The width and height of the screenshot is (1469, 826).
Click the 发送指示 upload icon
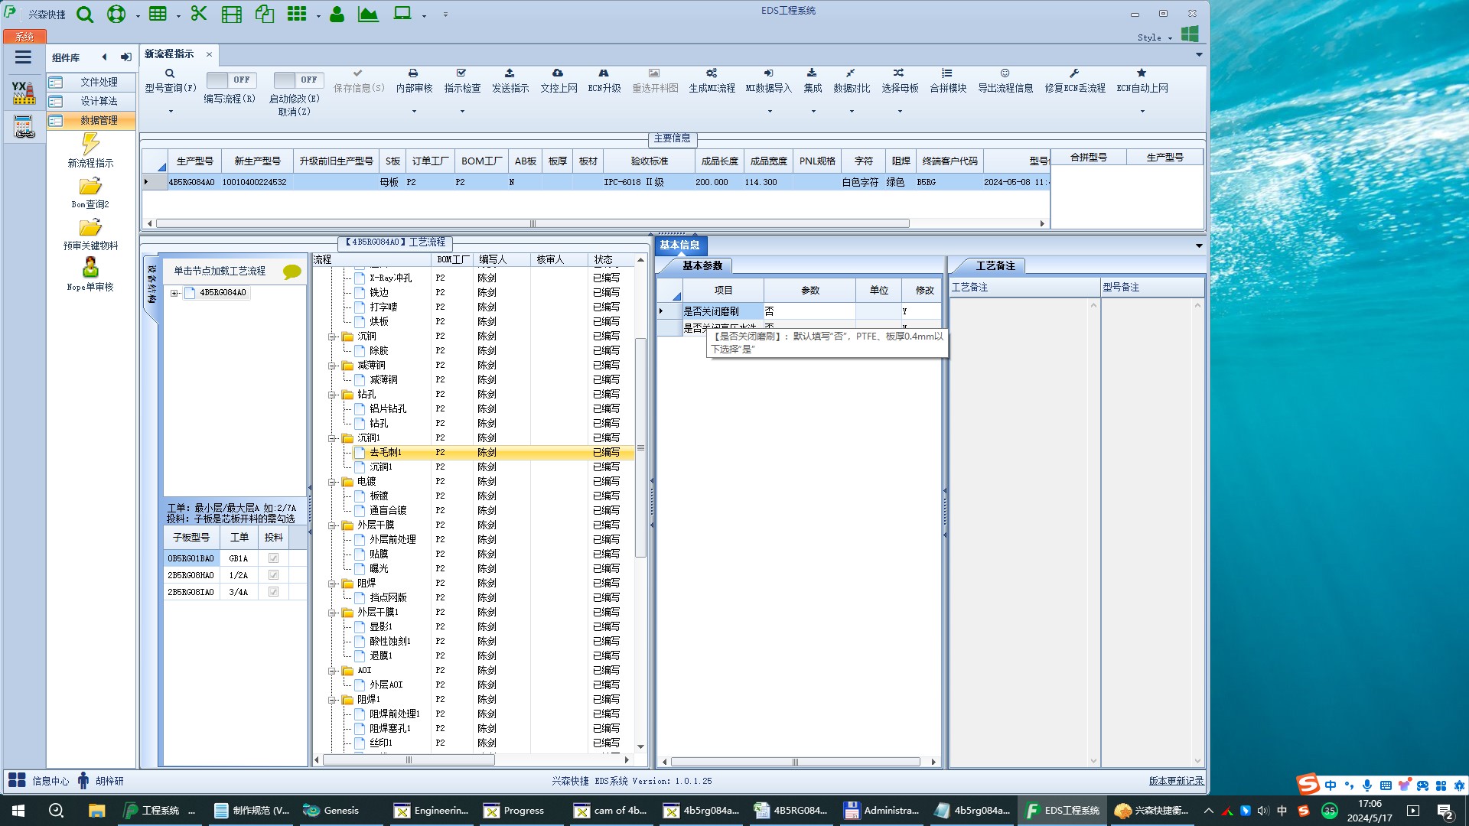click(510, 73)
